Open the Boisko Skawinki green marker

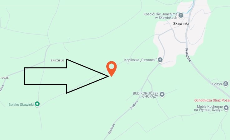37,104
